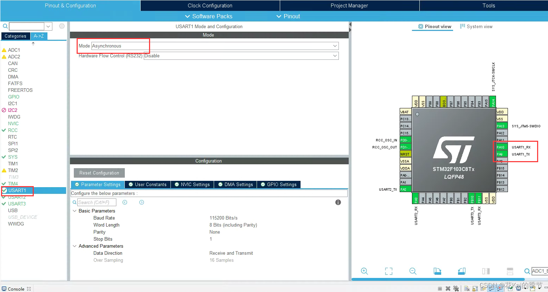The width and height of the screenshot is (548, 292).
Task: Click the Console stop button
Action: [440, 289]
